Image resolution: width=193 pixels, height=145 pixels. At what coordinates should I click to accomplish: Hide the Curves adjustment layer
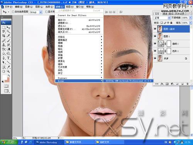155,44
